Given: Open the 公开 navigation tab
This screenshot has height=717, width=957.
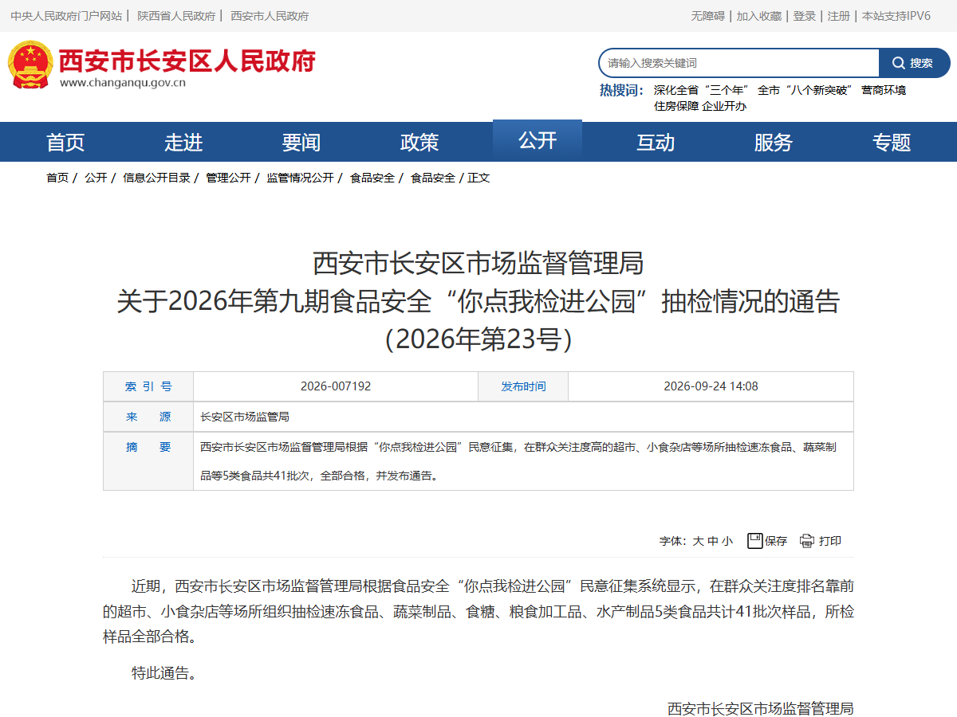Looking at the screenshot, I should click(x=538, y=140).
